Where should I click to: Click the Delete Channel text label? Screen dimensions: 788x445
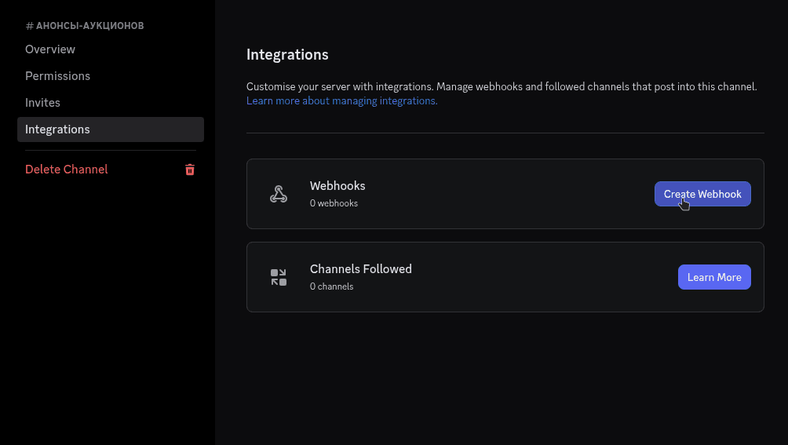[67, 170]
